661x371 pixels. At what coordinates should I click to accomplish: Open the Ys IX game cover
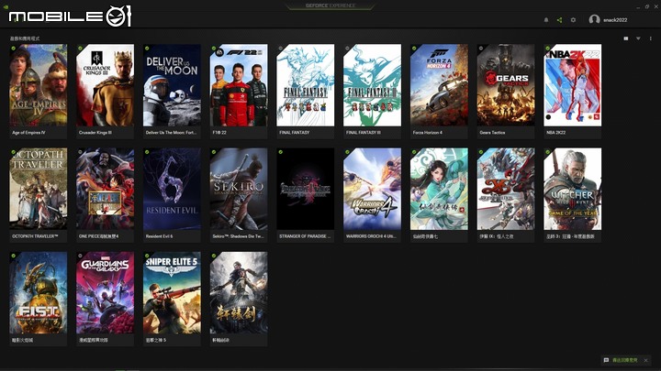[x=506, y=189]
